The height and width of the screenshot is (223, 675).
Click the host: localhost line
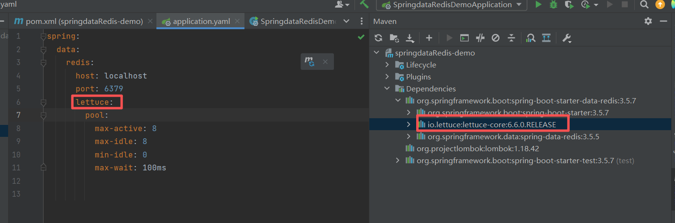(111, 76)
